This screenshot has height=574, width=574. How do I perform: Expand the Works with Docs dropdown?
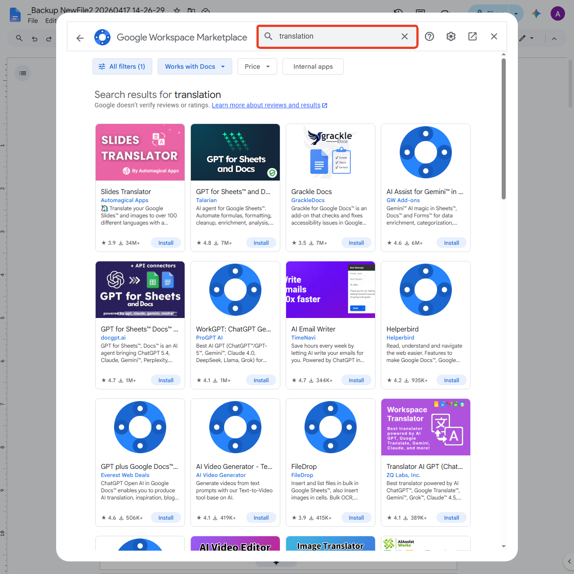(195, 66)
